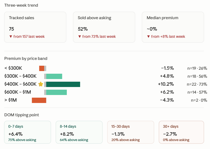Click the Premium by price band heading
This screenshot has width=210, height=149.
click(x=26, y=59)
